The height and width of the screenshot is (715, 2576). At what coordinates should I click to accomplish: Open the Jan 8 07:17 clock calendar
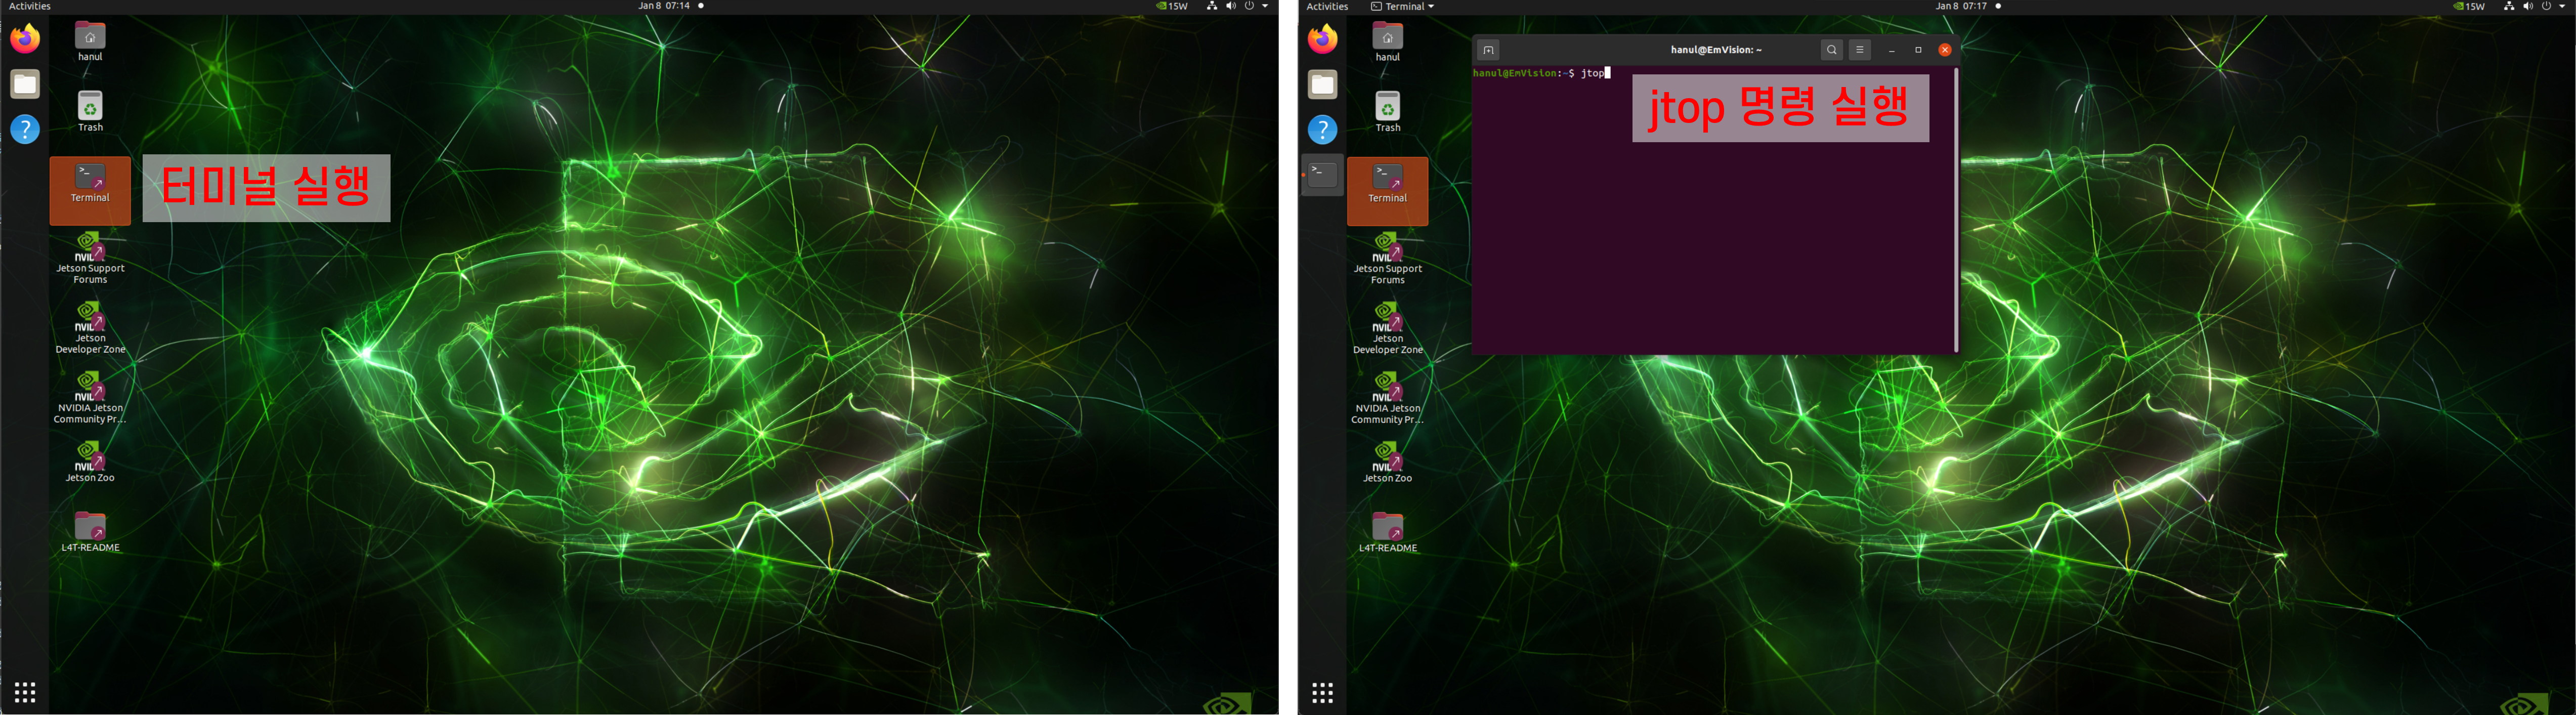tap(1961, 6)
